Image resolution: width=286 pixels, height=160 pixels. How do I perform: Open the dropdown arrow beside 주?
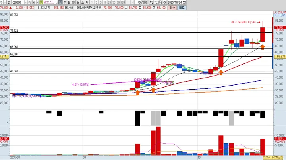5,2
